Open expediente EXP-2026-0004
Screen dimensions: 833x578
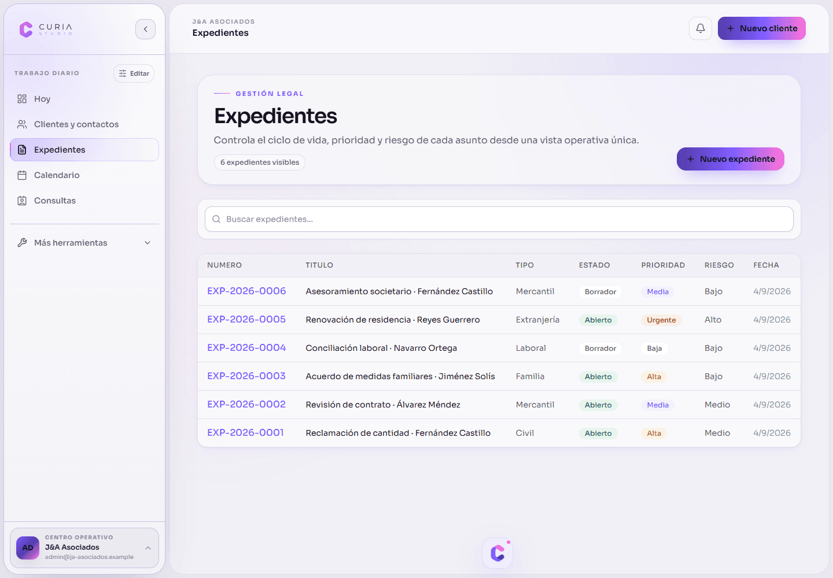click(x=246, y=348)
